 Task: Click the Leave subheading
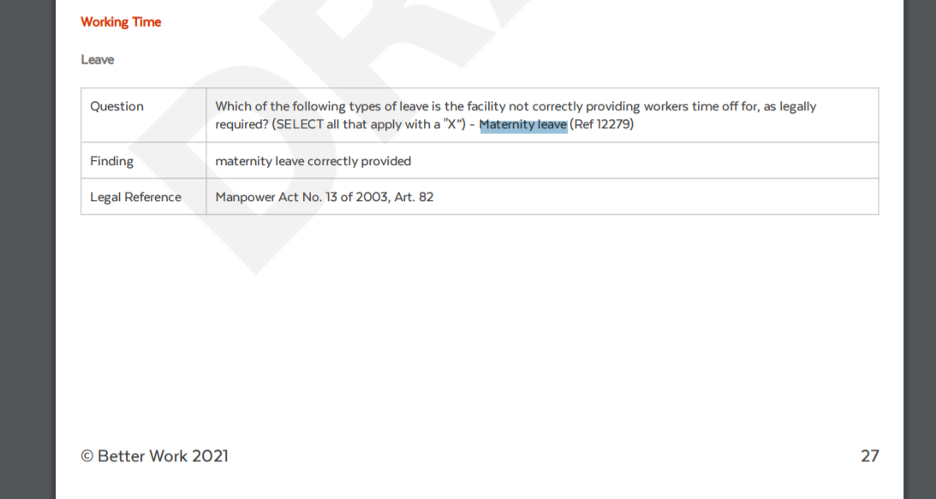pos(98,60)
